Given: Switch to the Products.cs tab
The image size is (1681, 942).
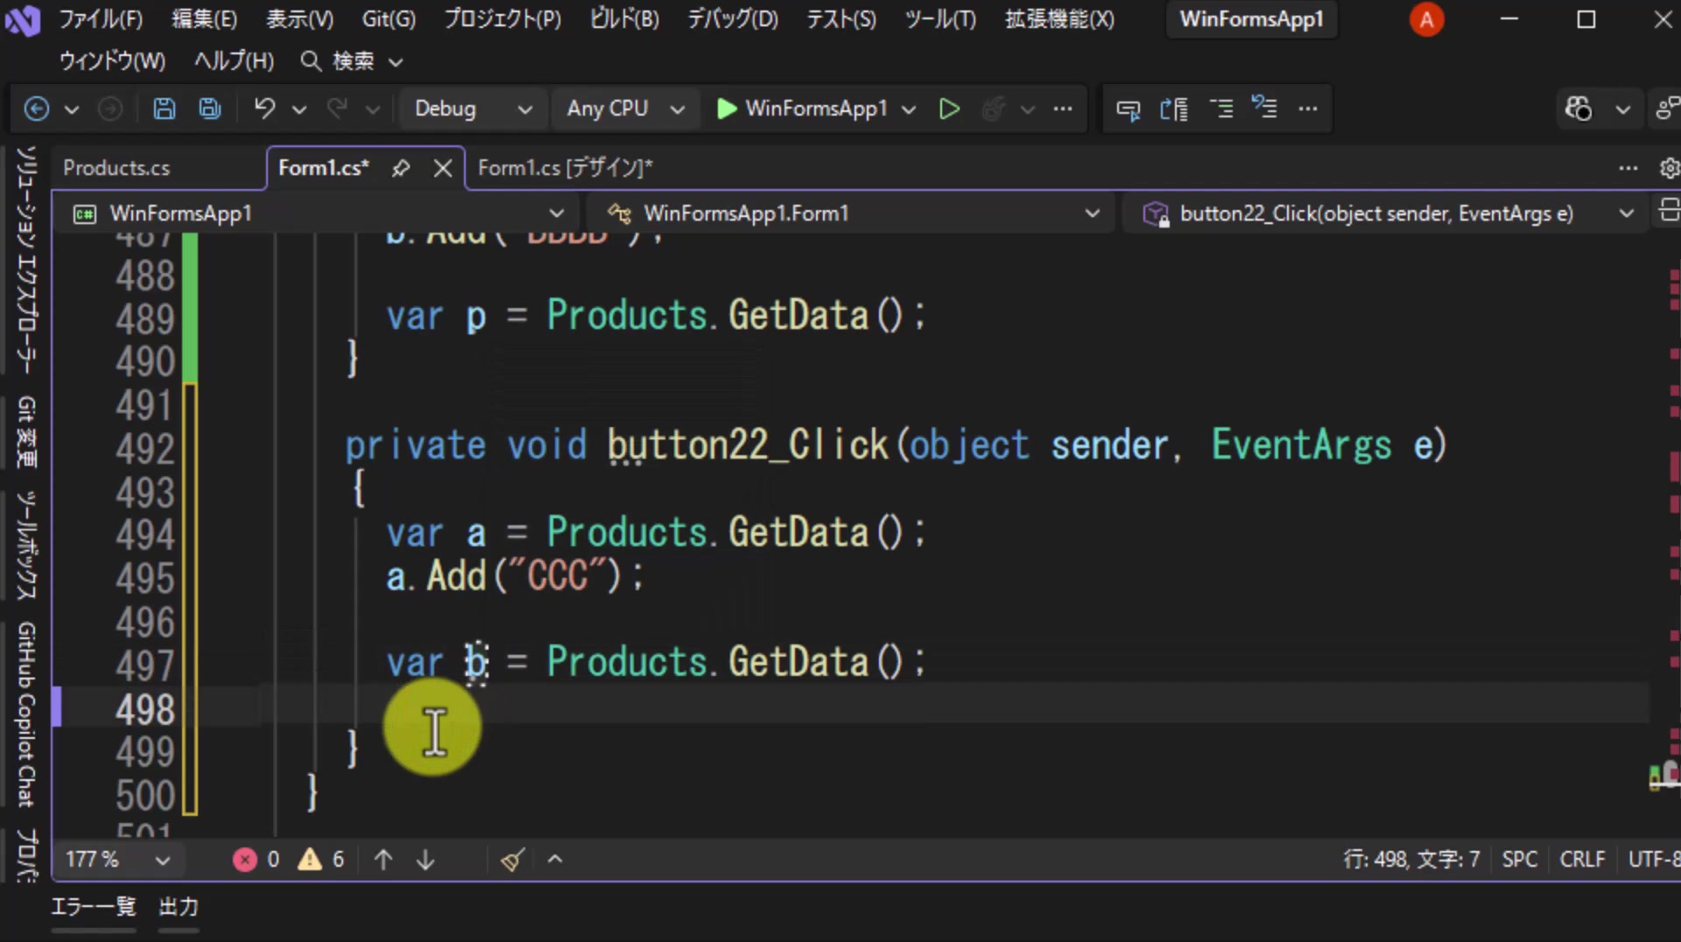Looking at the screenshot, I should (116, 168).
